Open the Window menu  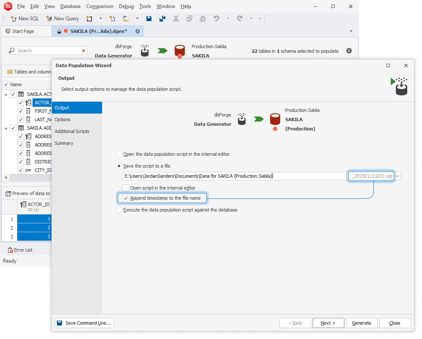pos(166,6)
